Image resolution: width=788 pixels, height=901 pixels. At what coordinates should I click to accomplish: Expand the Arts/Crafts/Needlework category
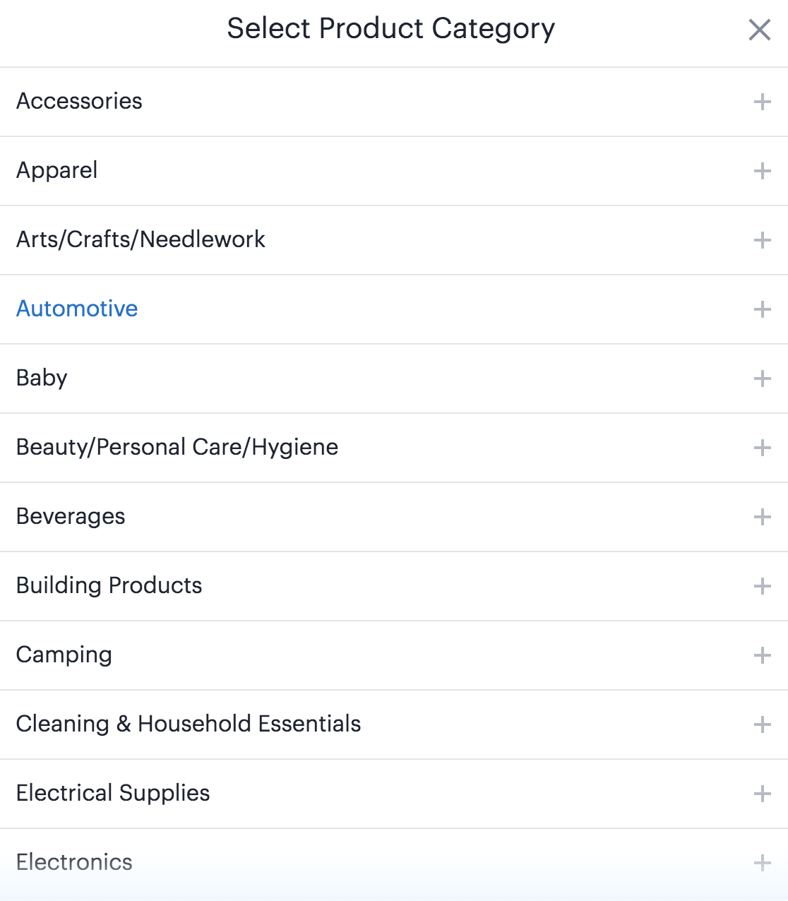(762, 240)
